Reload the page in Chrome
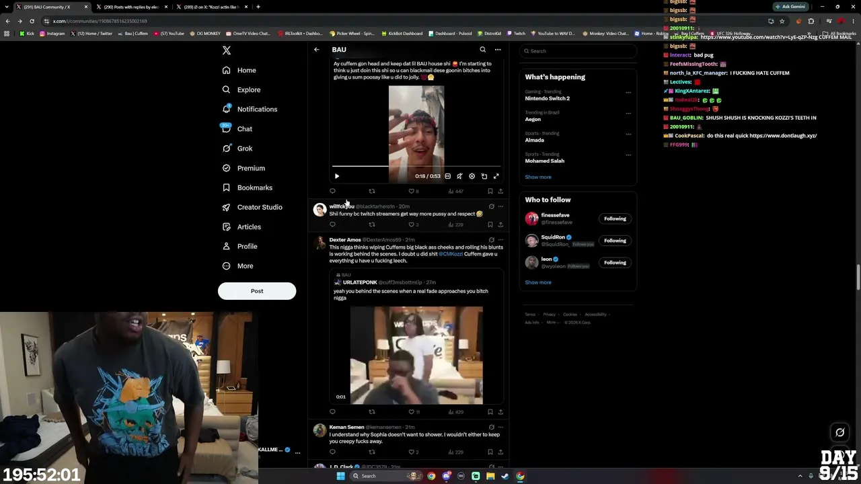The image size is (861, 484). pos(32,21)
